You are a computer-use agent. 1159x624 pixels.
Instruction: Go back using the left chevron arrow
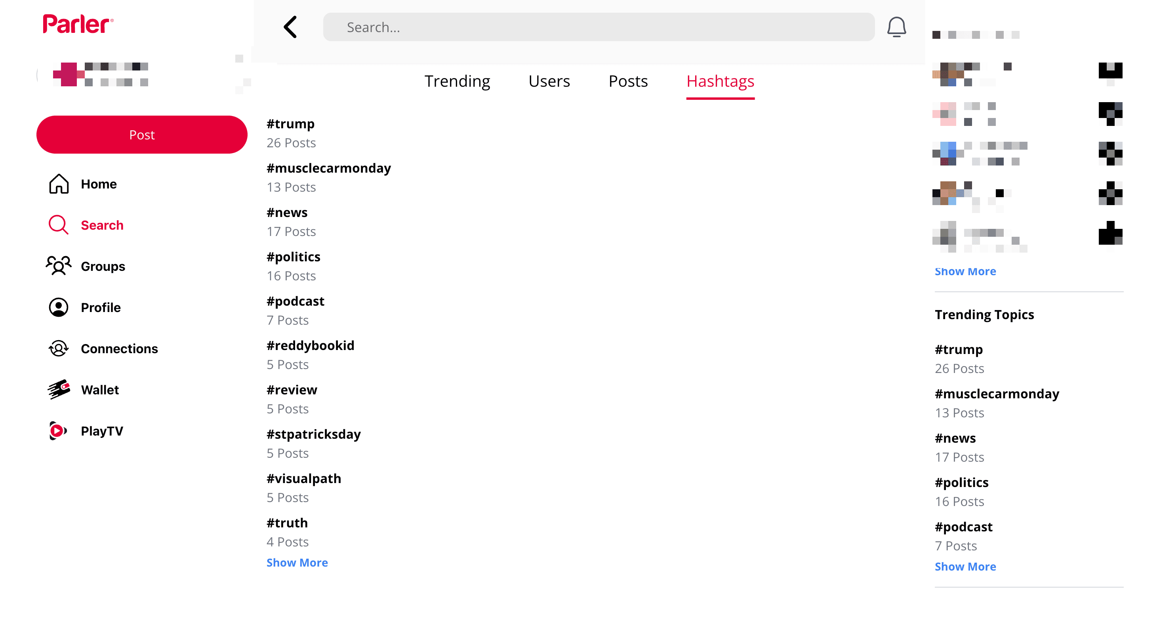click(290, 27)
